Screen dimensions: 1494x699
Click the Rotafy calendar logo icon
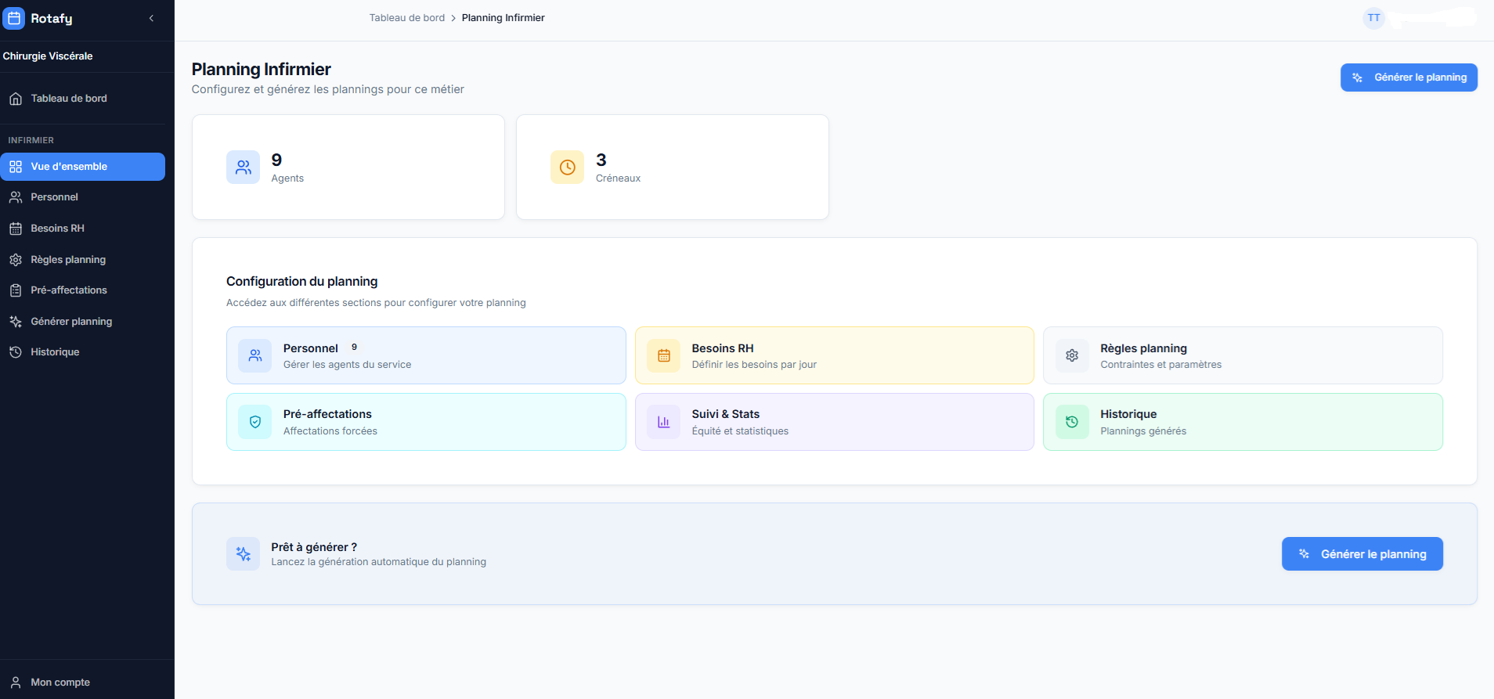[x=14, y=18]
